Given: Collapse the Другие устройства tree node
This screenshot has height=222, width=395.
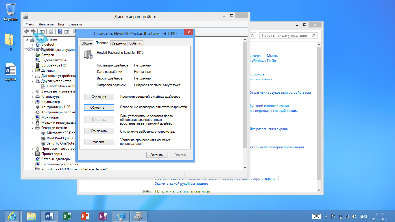Looking at the screenshot, I should click(33, 81).
